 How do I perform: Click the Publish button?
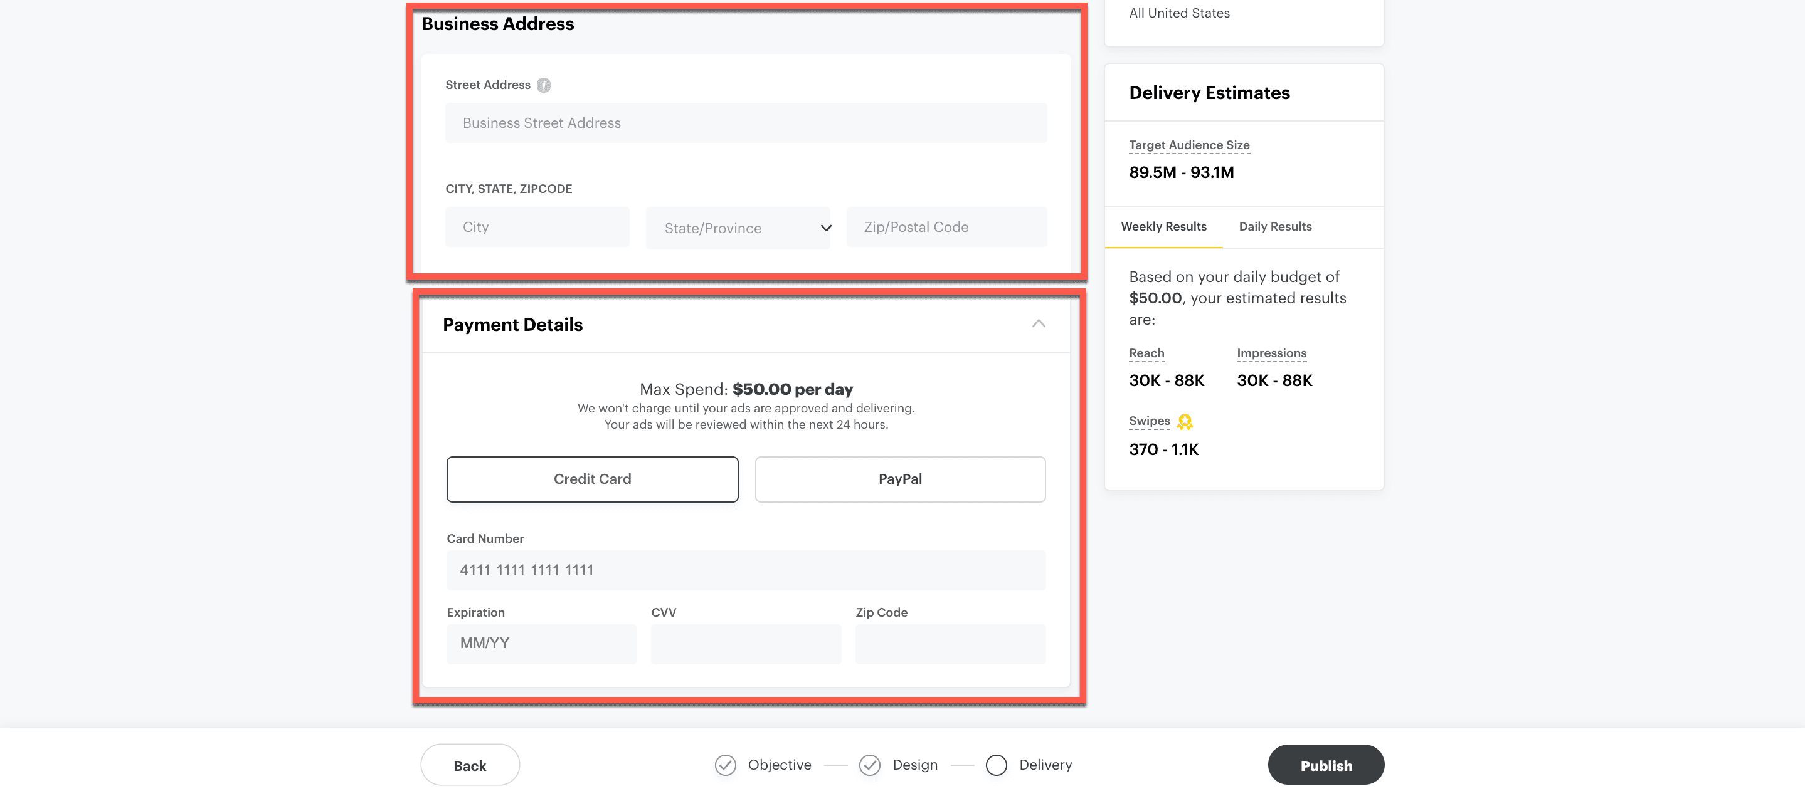[1326, 765]
